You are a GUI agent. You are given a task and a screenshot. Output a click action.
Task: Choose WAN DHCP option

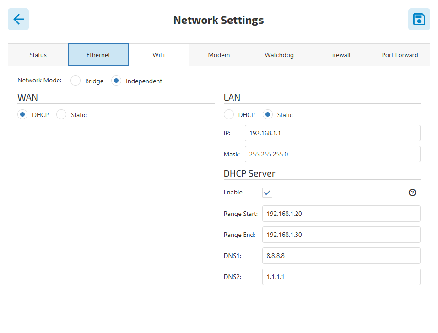22,115
